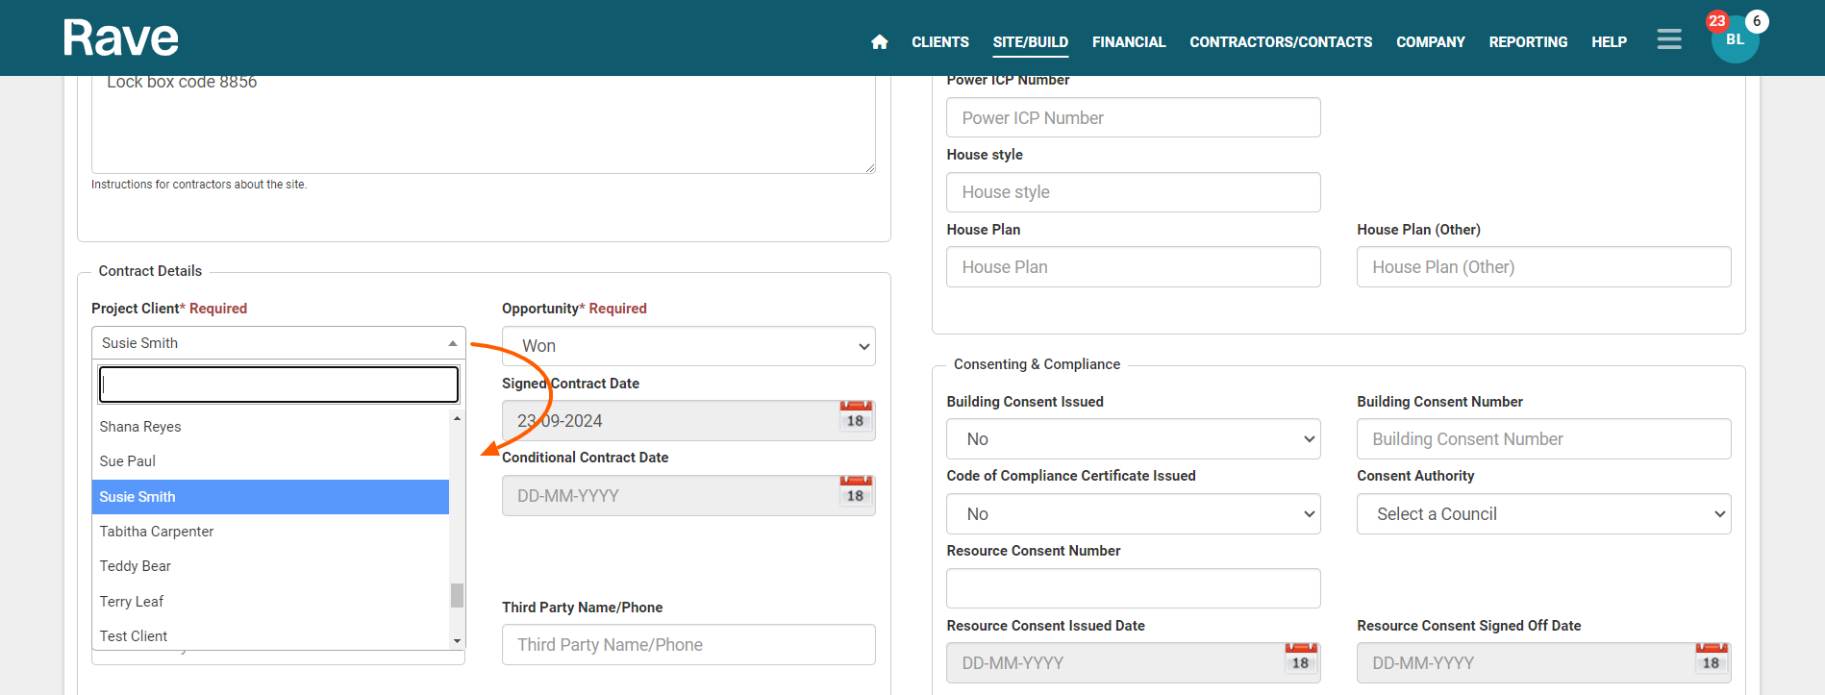Select Shana Reyes from client list

tap(271, 427)
